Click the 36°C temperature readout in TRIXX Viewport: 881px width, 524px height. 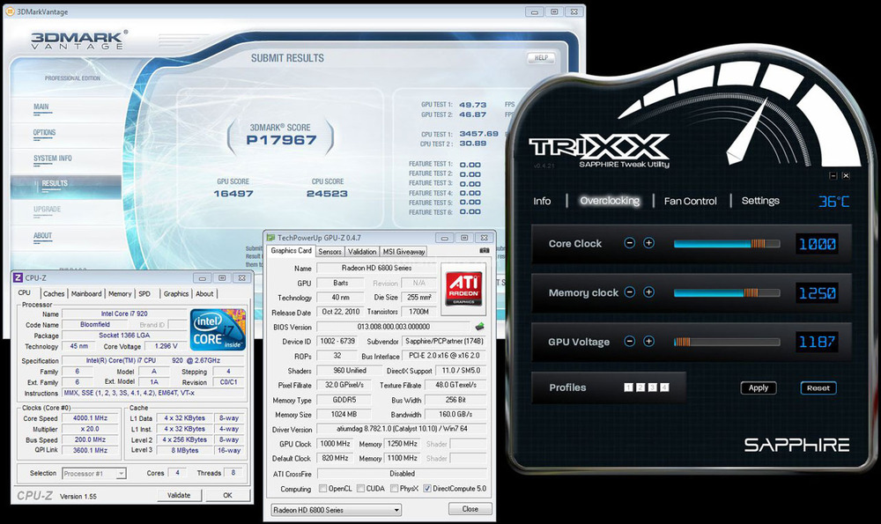[833, 202]
